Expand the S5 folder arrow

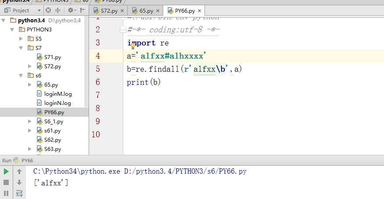[21, 38]
